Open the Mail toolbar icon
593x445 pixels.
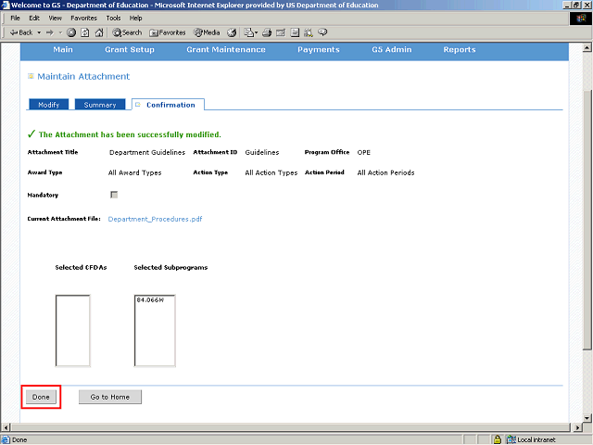pyautogui.click(x=248, y=32)
